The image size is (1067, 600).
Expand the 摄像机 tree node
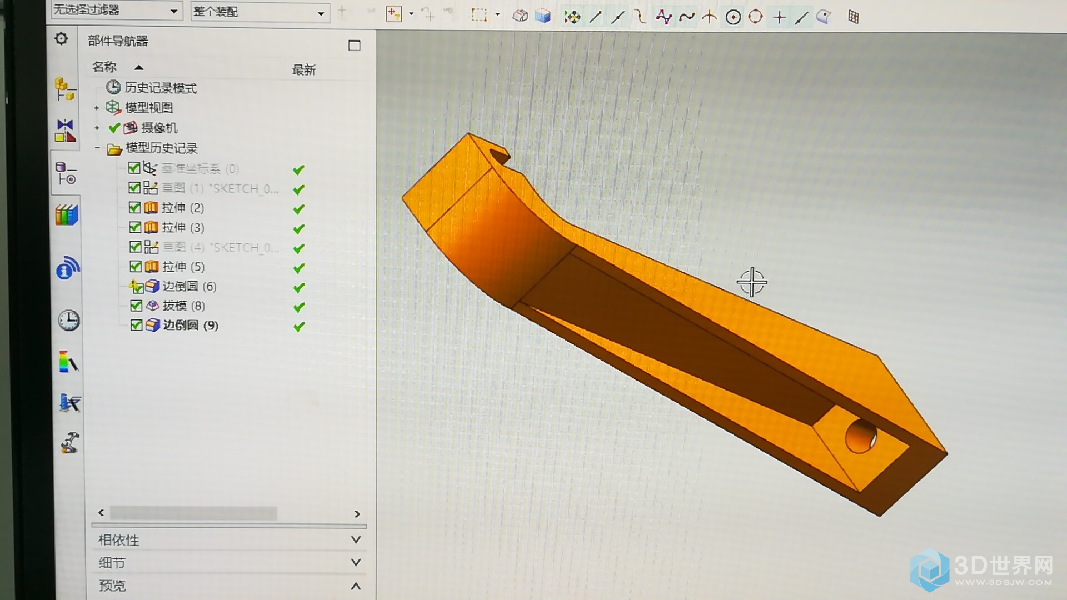(97, 128)
